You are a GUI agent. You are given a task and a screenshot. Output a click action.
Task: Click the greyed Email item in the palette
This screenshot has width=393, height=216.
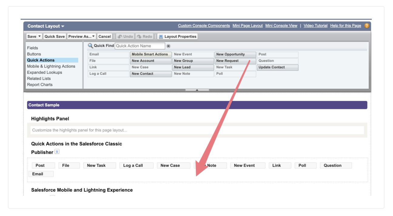click(109, 54)
